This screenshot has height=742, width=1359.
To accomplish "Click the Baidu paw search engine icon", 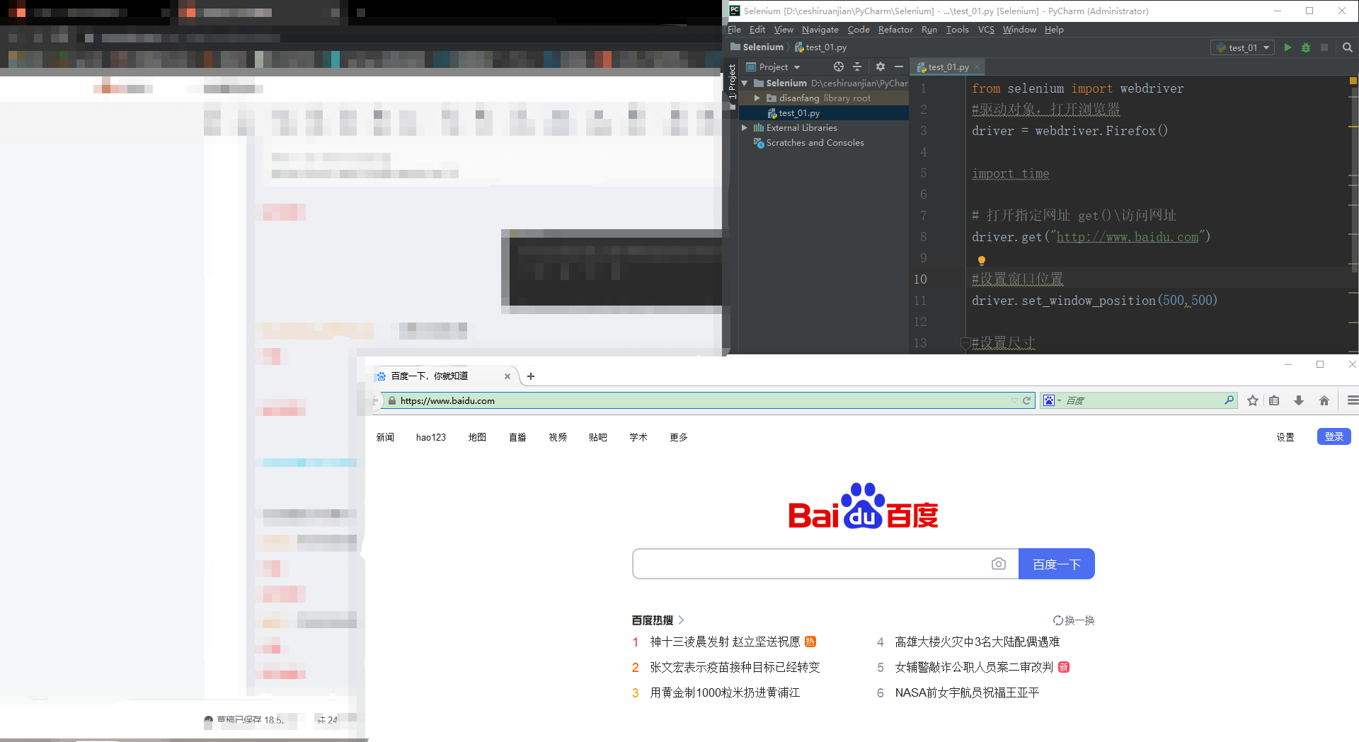I will [1049, 400].
